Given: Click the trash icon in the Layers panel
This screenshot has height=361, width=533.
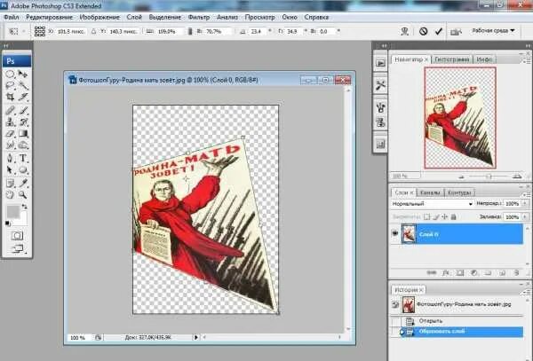Looking at the screenshot, I should (x=516, y=272).
